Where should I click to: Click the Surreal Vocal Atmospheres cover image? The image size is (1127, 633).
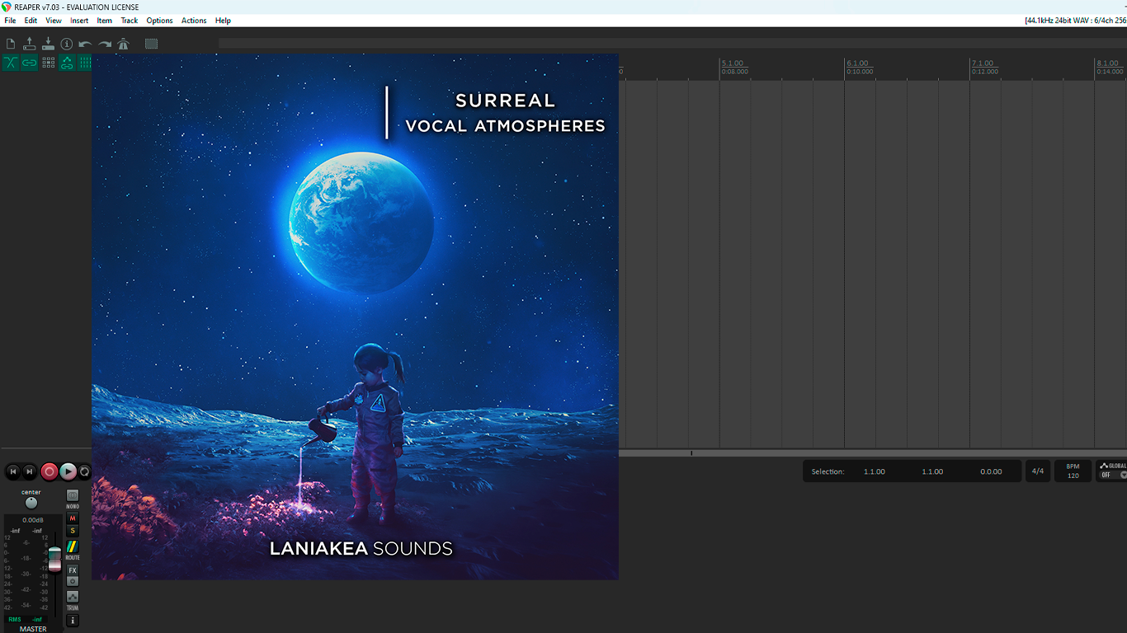(x=355, y=316)
